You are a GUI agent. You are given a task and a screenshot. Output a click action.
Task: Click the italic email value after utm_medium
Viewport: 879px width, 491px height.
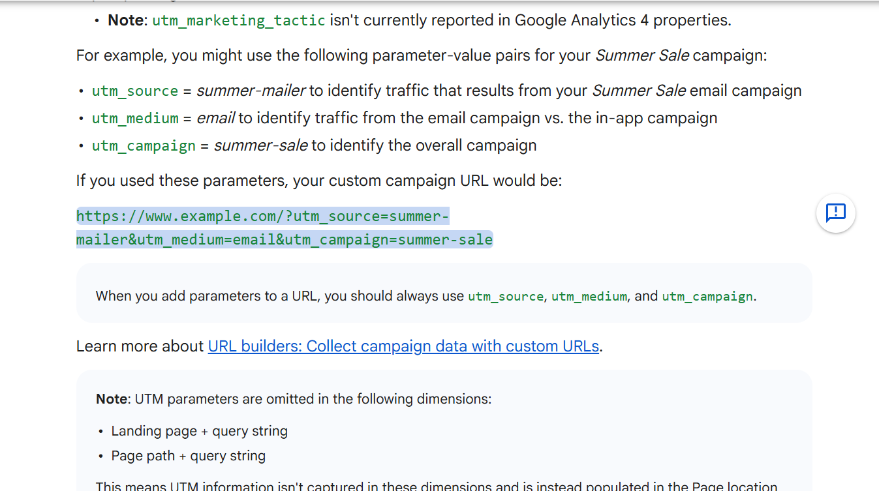pos(215,118)
